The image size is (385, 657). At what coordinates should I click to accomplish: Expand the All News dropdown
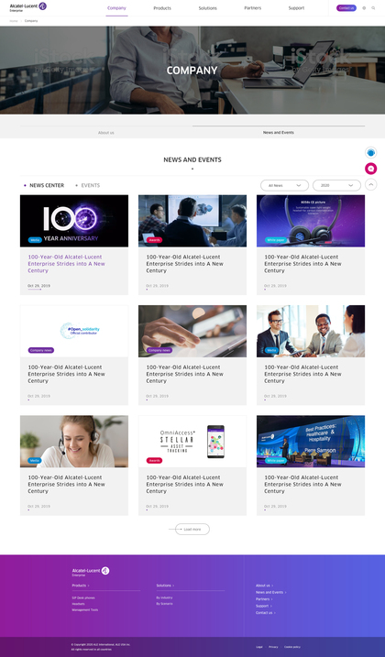(284, 185)
